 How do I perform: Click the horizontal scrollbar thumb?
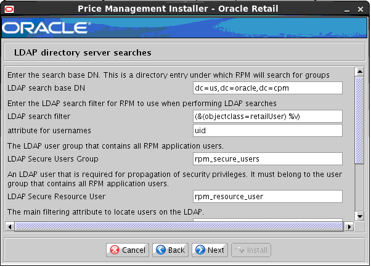[179, 227]
